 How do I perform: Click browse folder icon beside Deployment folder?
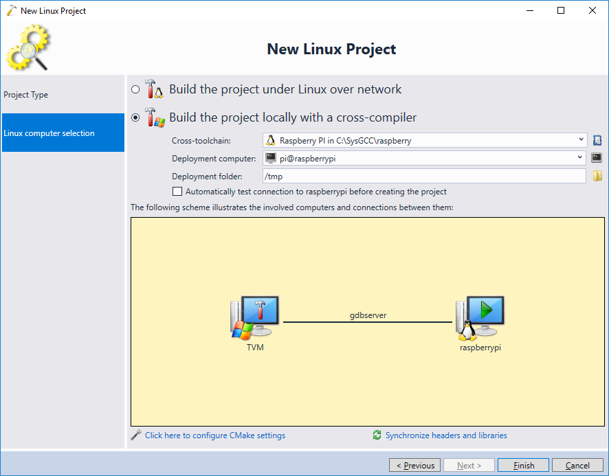pos(597,176)
